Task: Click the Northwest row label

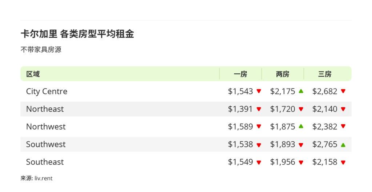Action: pos(46,127)
